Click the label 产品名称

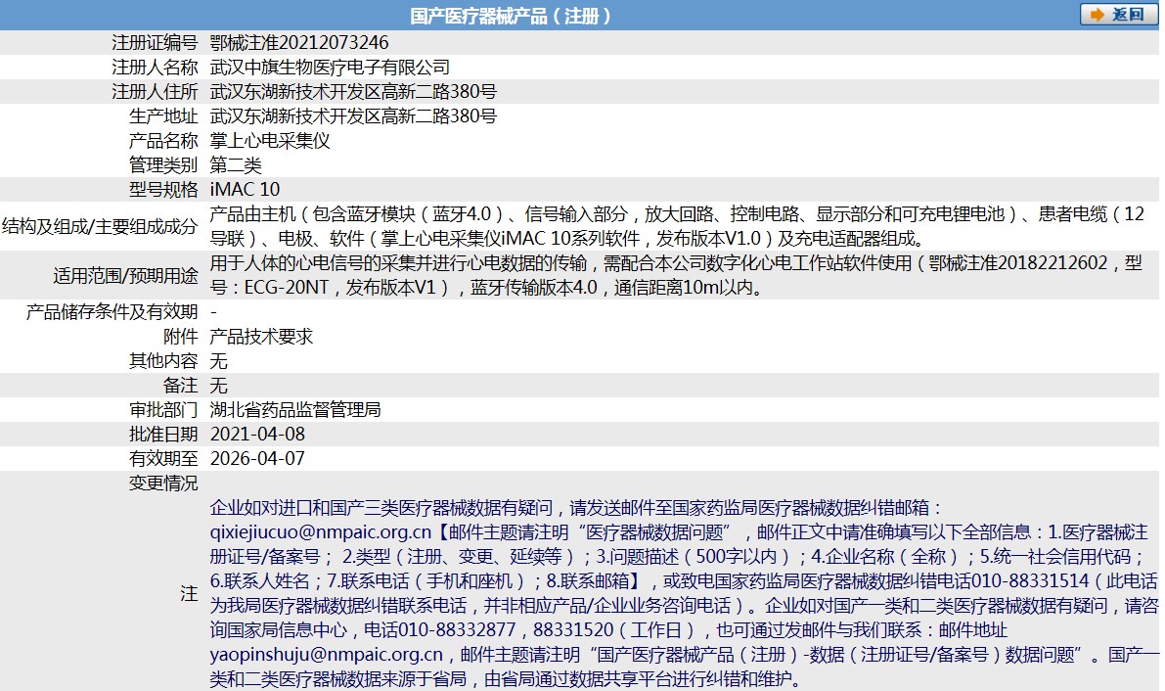(x=163, y=141)
